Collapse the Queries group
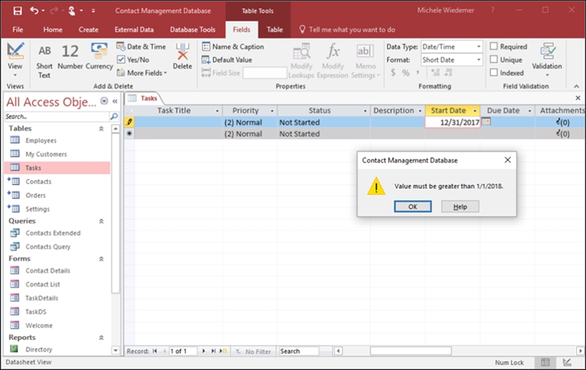 click(x=101, y=221)
